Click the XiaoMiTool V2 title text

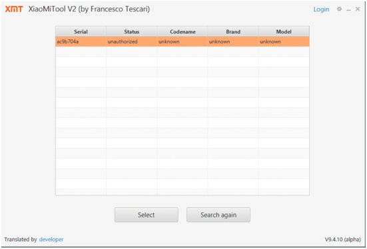89,9
